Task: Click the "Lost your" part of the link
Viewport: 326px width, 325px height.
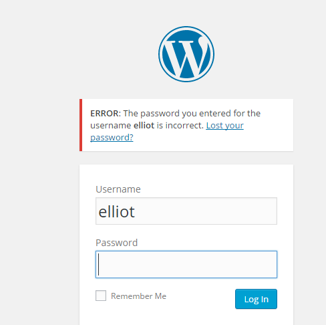Action: coord(224,126)
